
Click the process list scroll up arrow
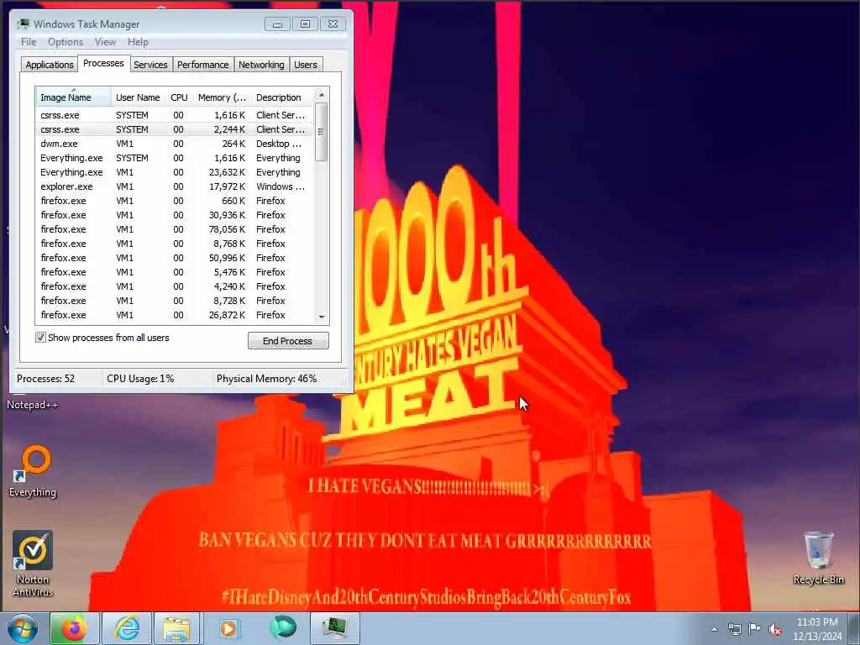click(x=322, y=95)
